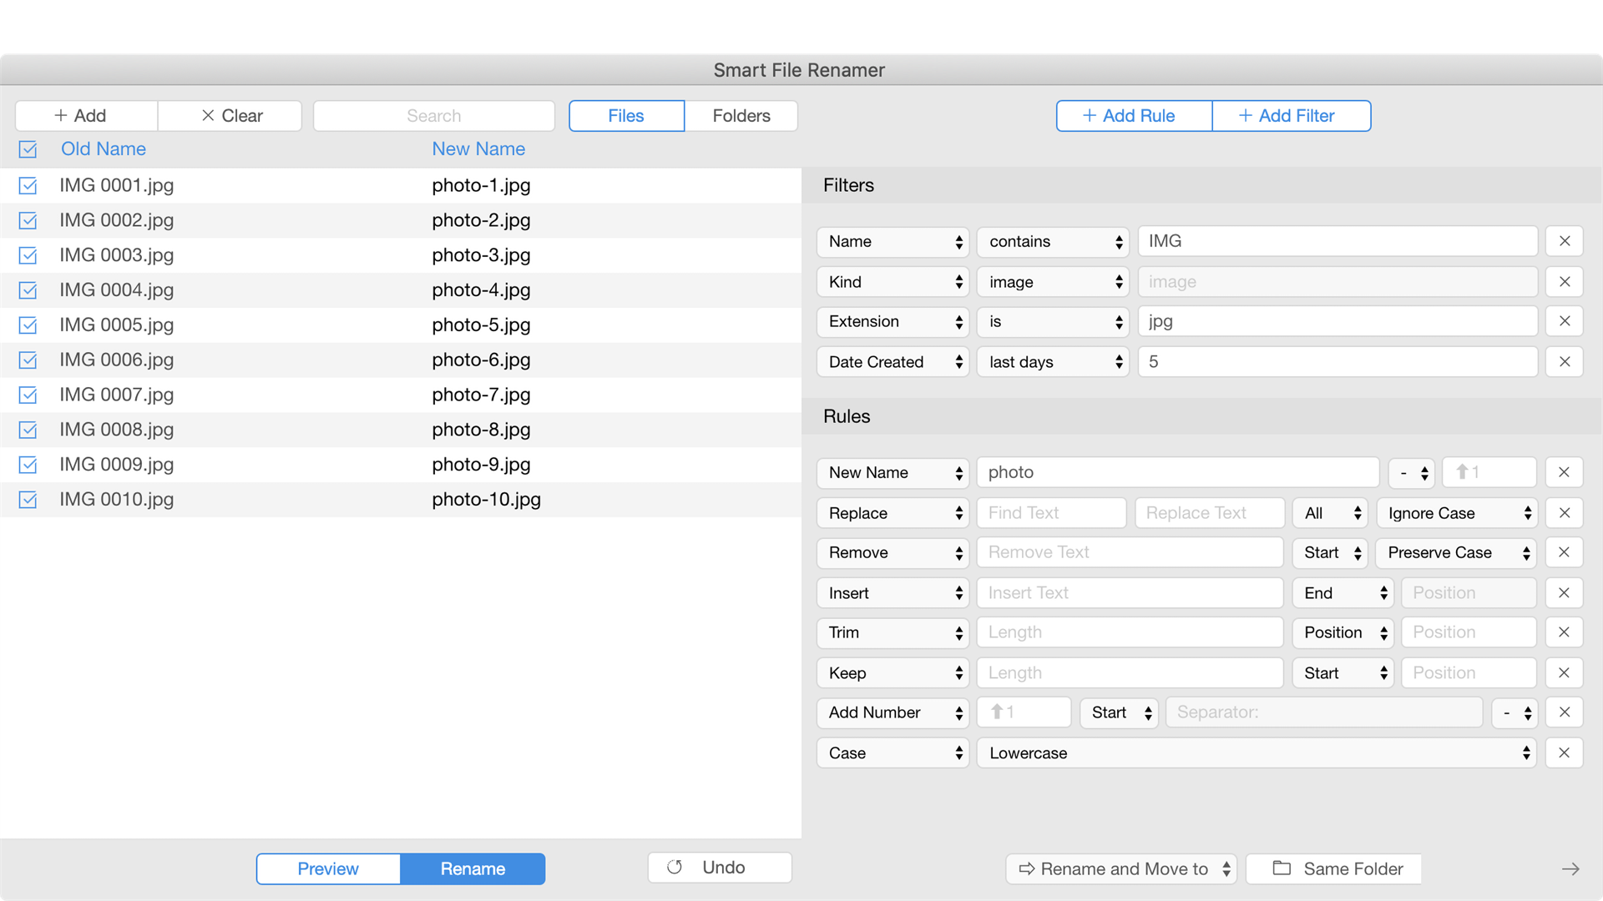Uncheck IMG 0003.jpg file checkbox
The width and height of the screenshot is (1603, 901).
tap(28, 255)
